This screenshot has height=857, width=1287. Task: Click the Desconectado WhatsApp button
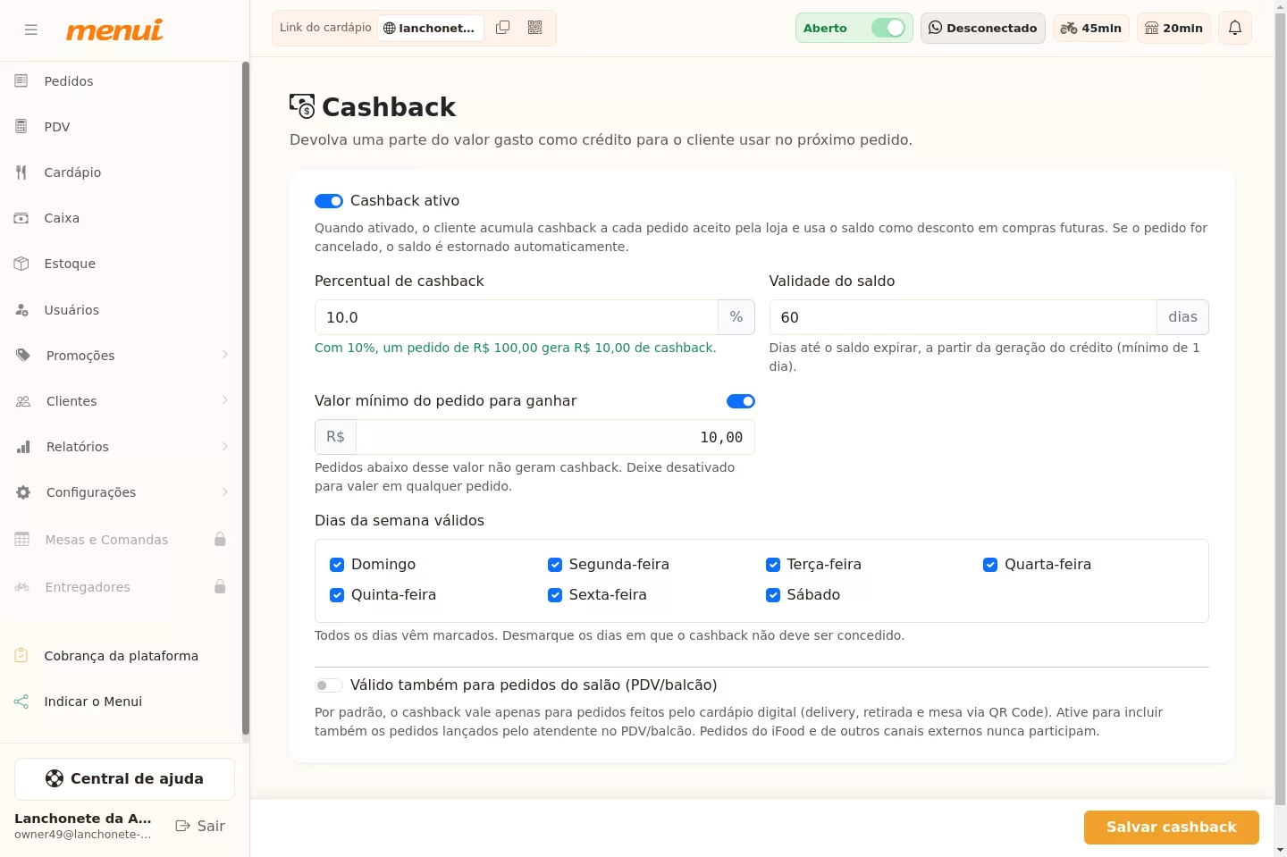pos(983,28)
